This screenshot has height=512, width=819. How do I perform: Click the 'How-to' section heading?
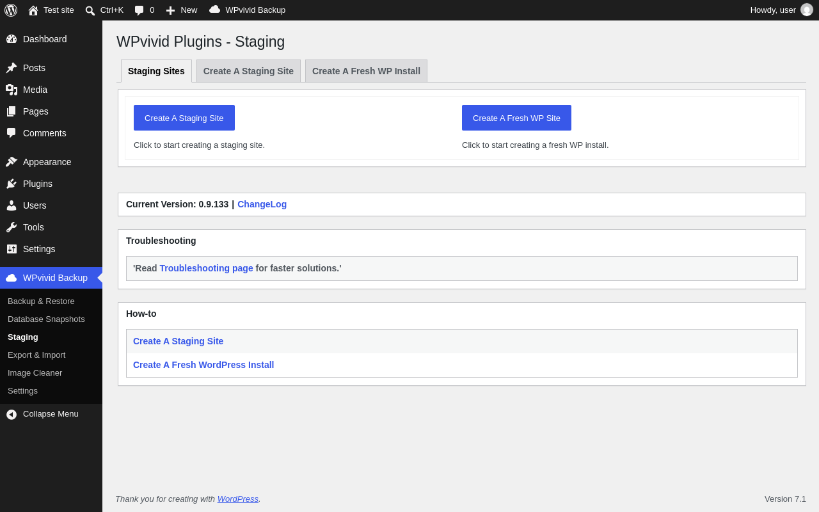click(141, 314)
